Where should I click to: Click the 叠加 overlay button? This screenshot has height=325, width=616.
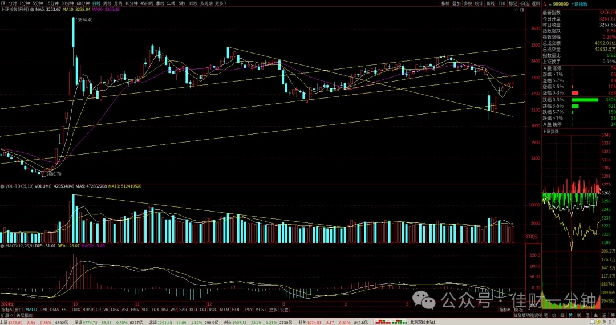456,3
